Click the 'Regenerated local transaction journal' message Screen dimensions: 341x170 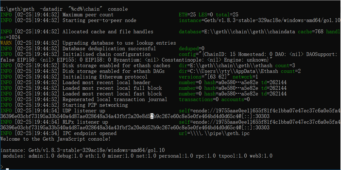(x=115, y=99)
